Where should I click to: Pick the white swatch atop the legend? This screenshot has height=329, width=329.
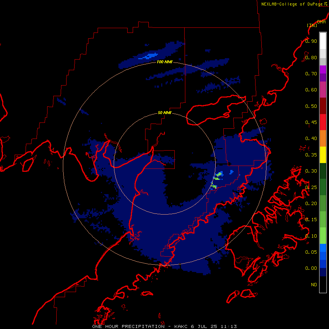323,41
